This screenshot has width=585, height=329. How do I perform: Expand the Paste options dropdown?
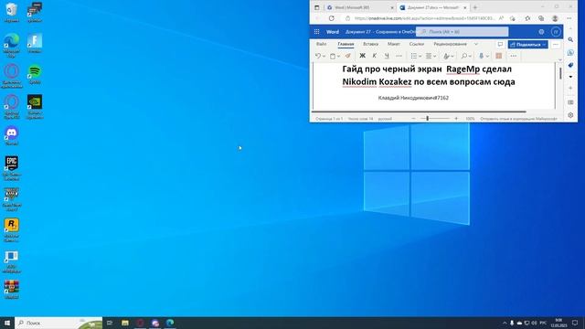(338, 57)
